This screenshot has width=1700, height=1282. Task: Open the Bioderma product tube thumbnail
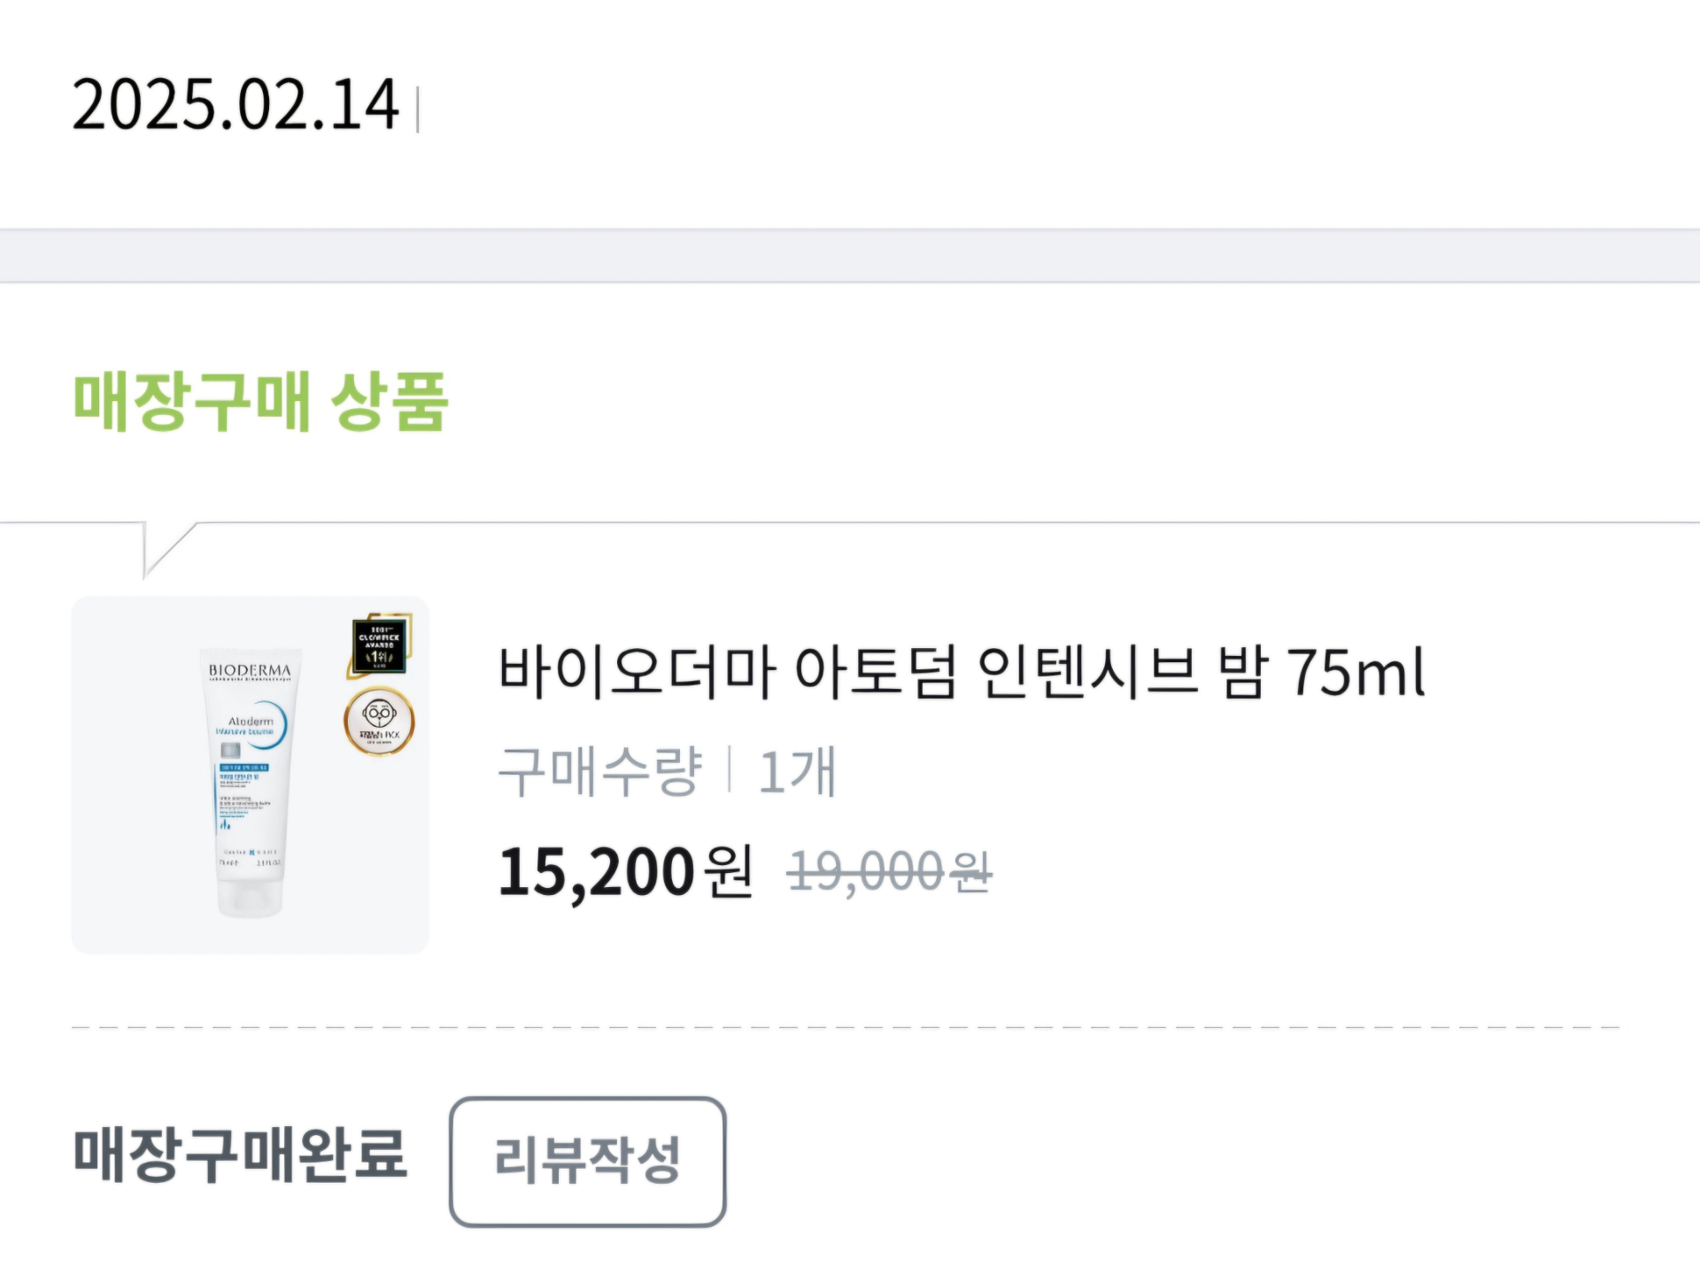pyautogui.click(x=250, y=775)
